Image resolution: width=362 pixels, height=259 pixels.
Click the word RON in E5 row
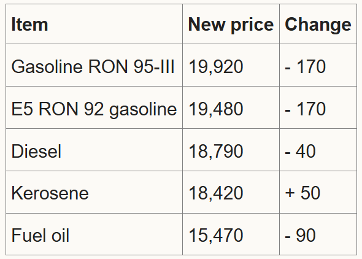coord(58,109)
